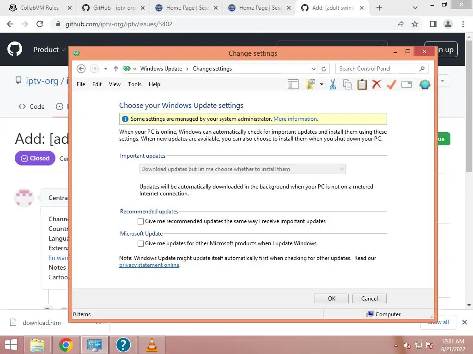This screenshot has height=354, width=473.
Task: Click the folder views toolbar icon
Action: click(x=310, y=85)
